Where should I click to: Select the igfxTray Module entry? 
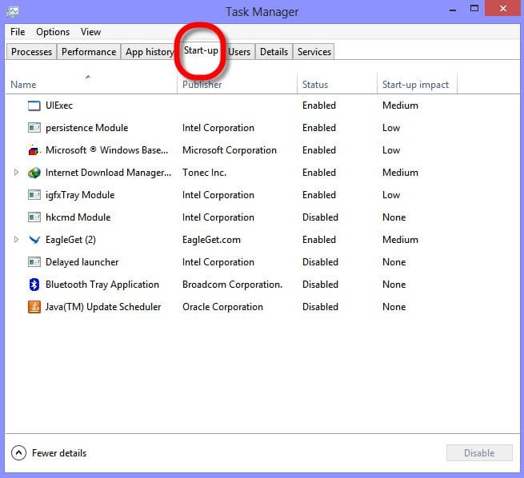[80, 195]
